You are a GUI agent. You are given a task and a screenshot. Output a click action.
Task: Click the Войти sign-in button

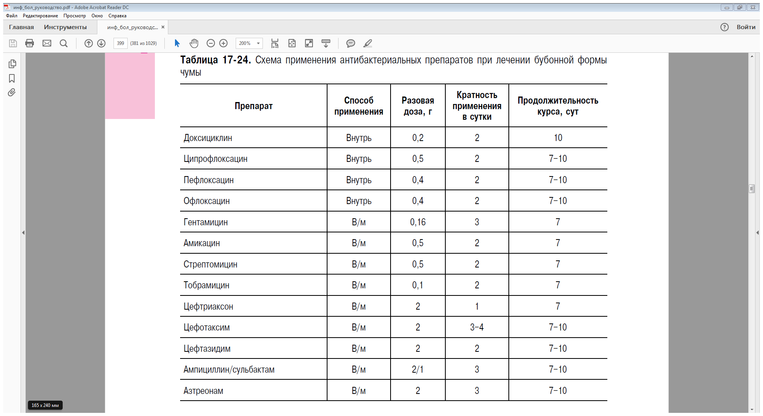746,27
